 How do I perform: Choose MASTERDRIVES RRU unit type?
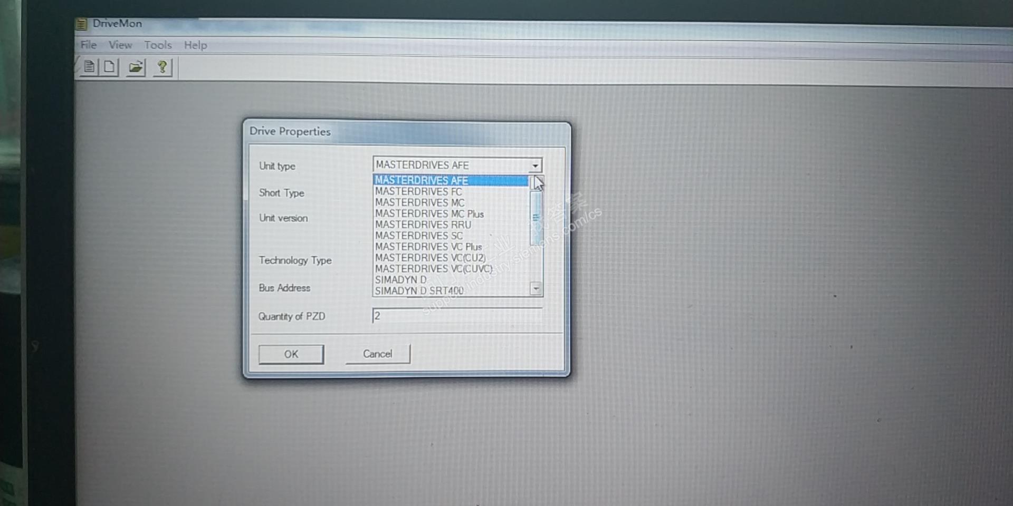tap(451, 225)
